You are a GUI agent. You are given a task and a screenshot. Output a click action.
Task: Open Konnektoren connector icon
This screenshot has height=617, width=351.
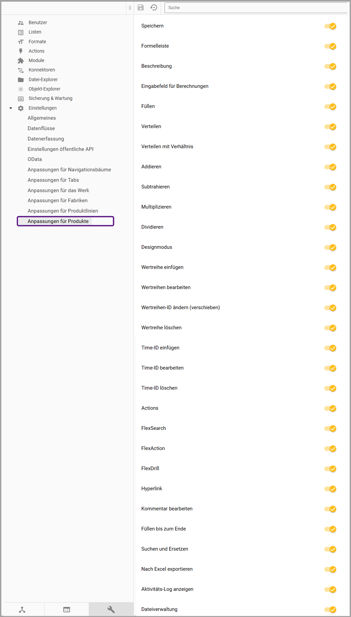(x=21, y=70)
